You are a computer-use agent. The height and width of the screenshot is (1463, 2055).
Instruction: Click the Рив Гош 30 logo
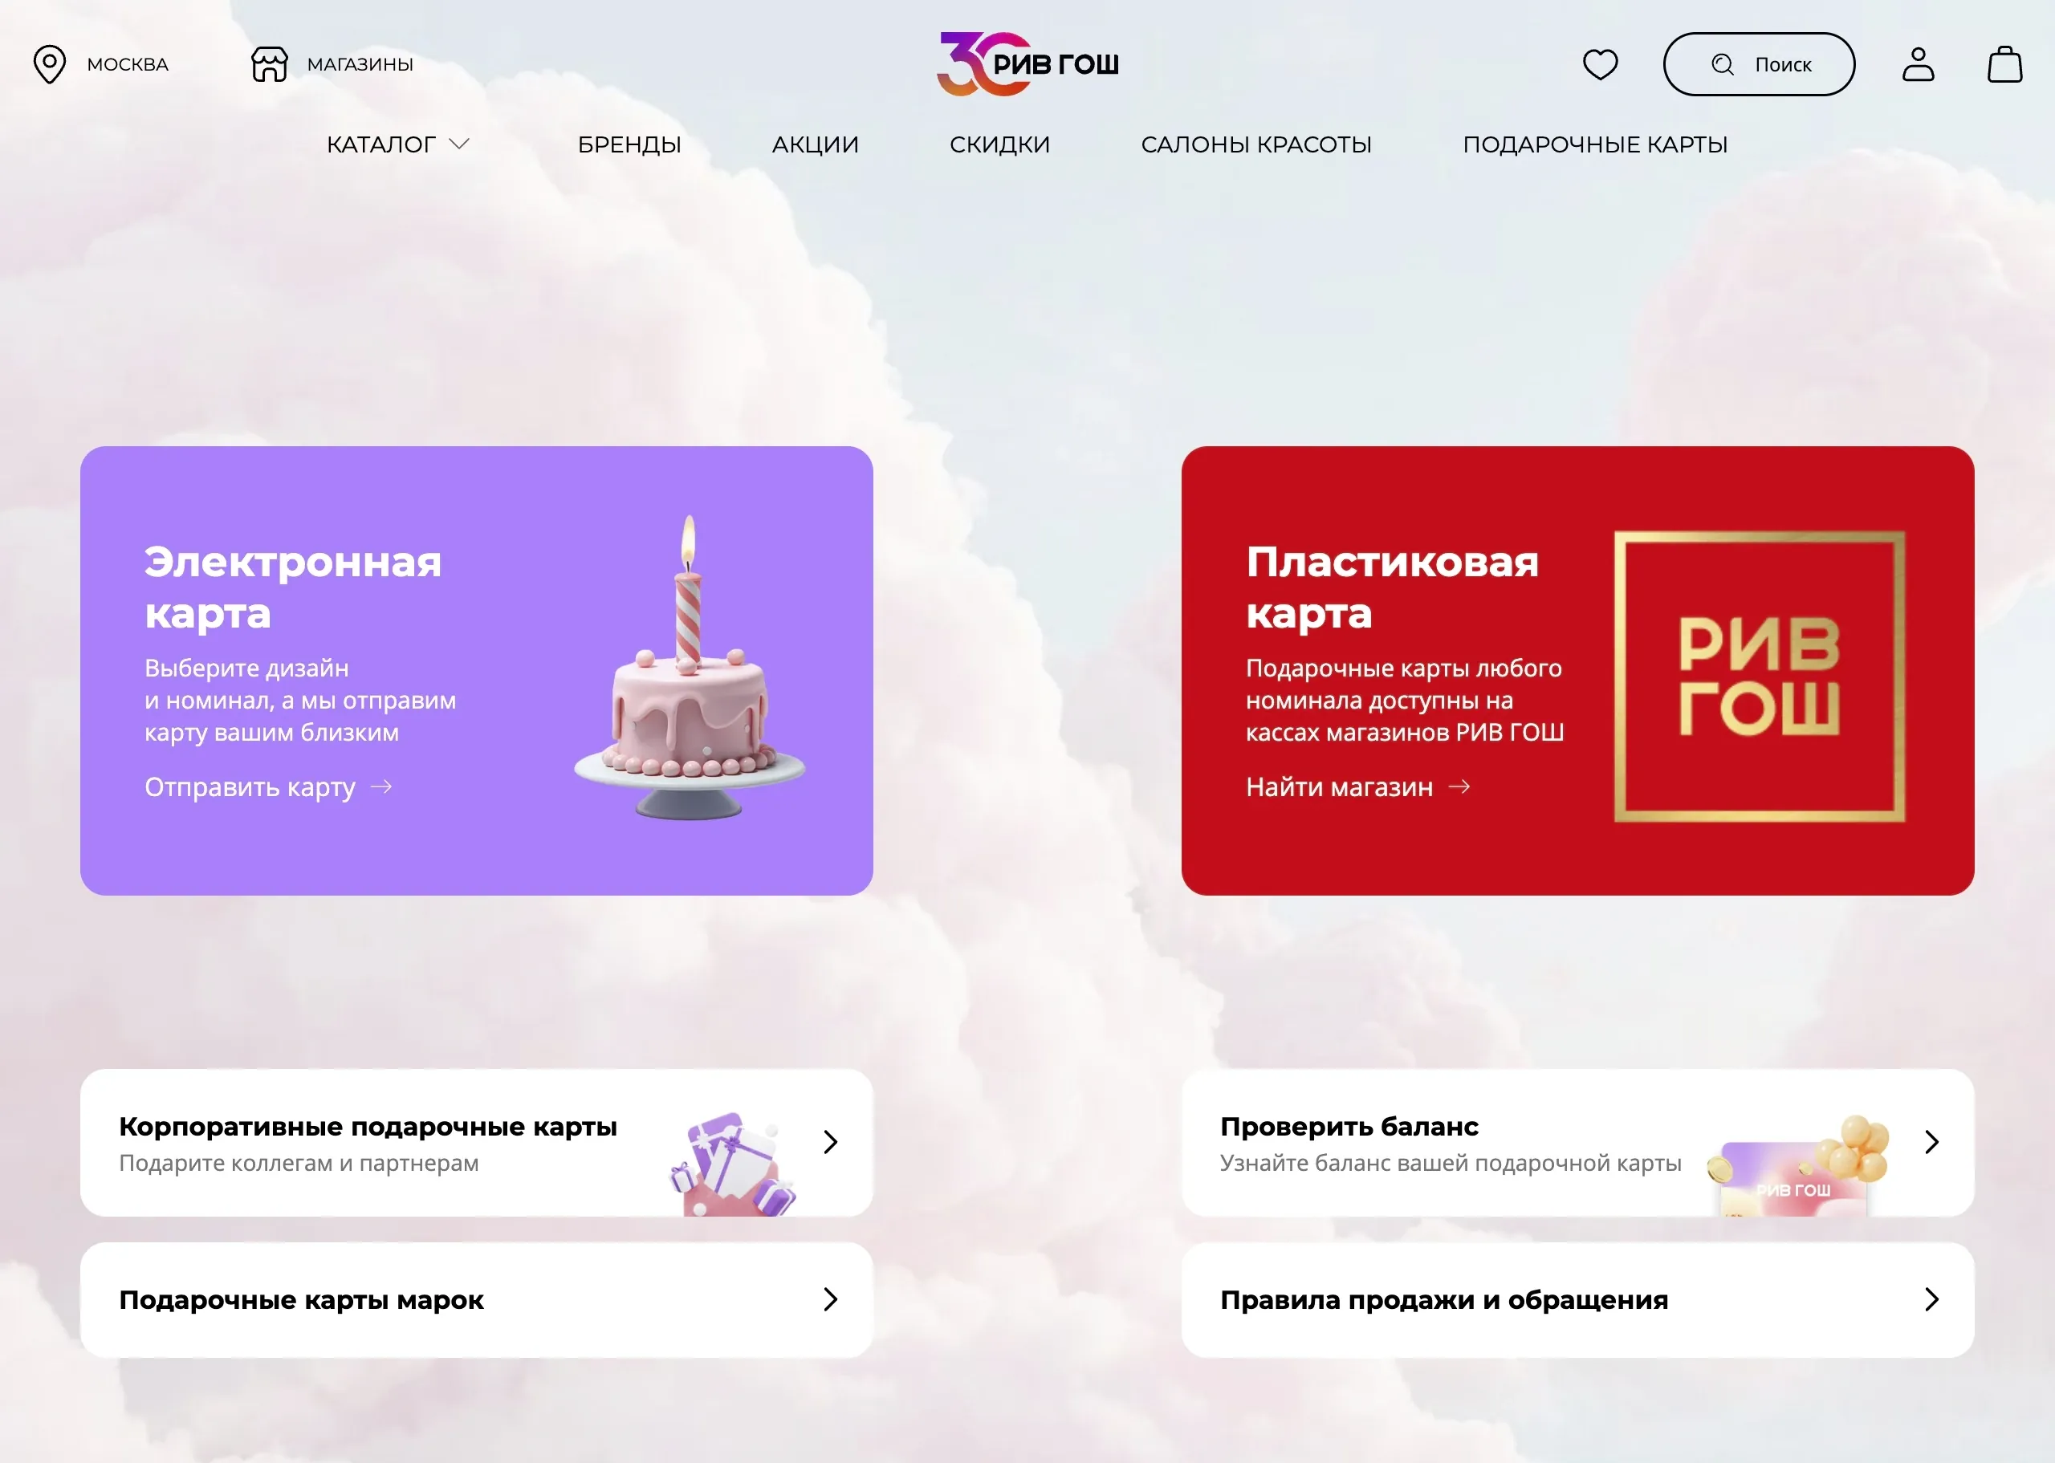coord(1028,64)
